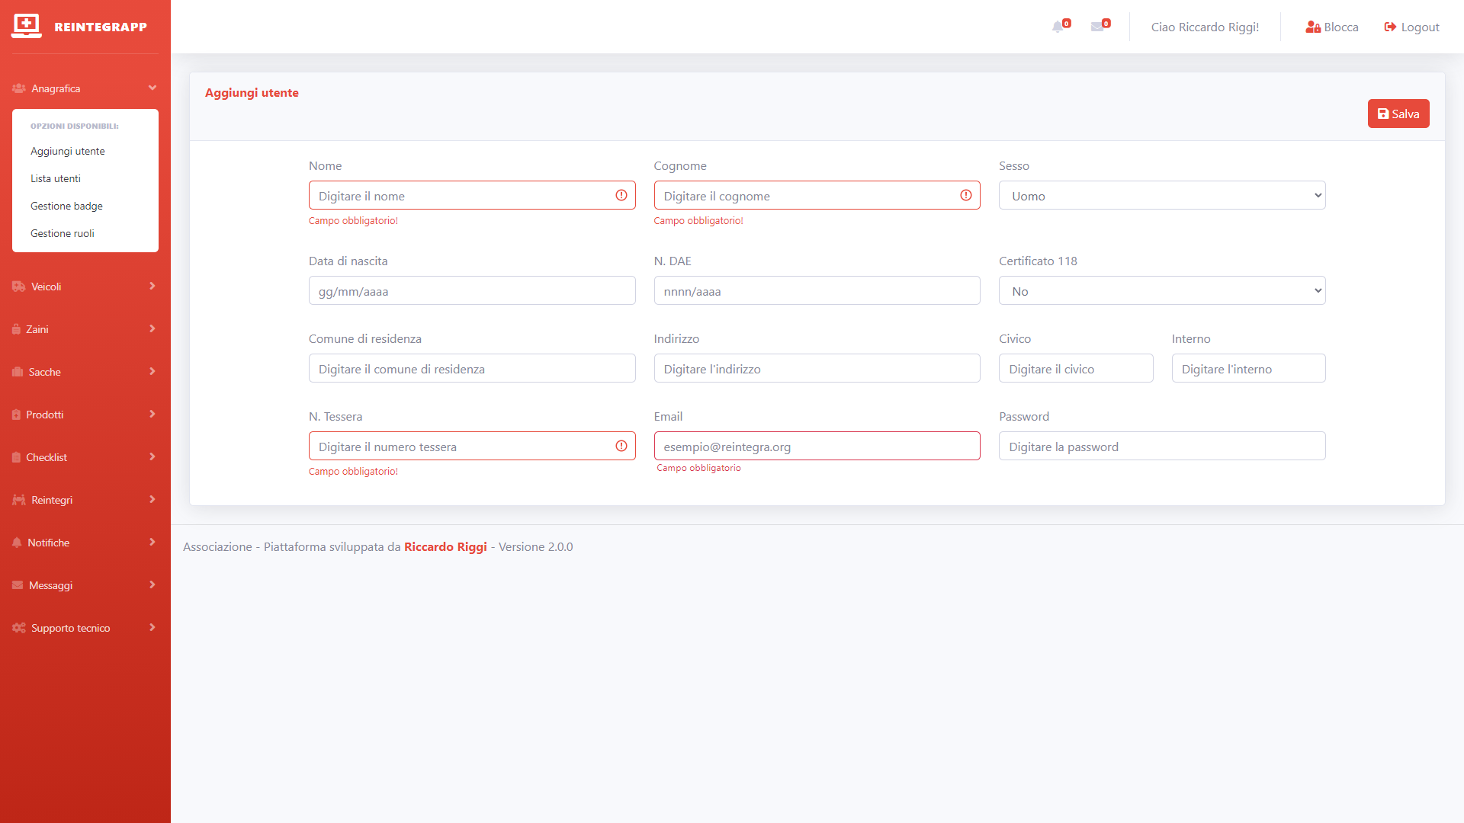Click the warning icon in Cognome field
This screenshot has width=1464, height=823.
(x=966, y=195)
